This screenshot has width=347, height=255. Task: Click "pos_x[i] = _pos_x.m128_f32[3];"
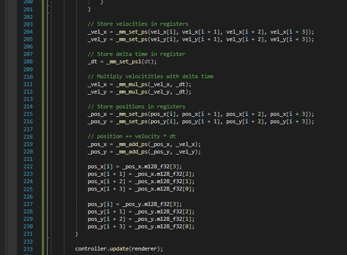click(x=135, y=166)
